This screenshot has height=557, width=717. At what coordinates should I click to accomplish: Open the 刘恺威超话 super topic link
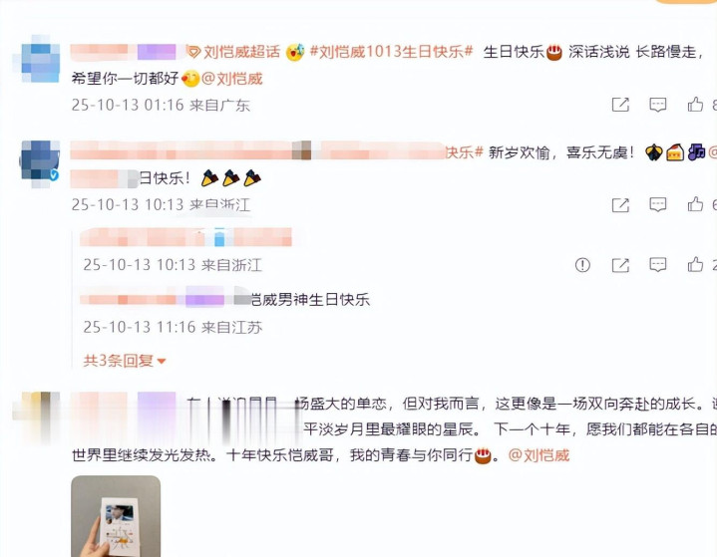tap(233, 52)
